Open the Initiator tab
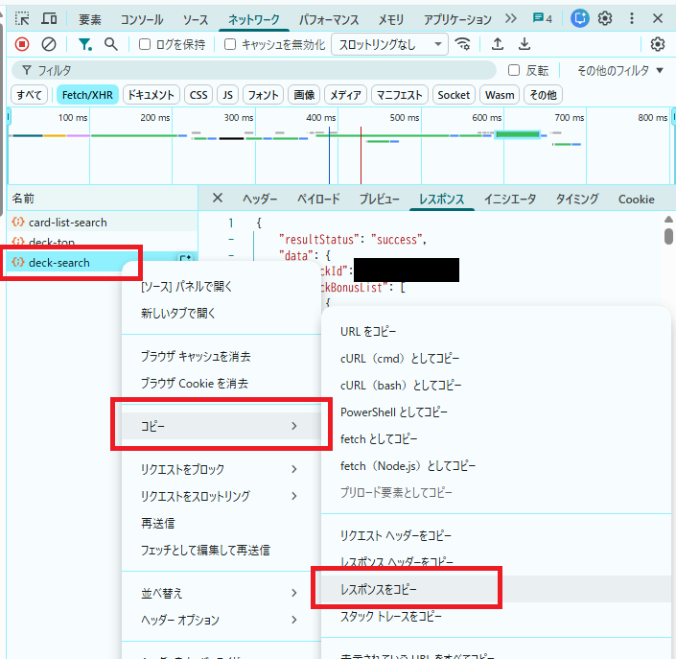This screenshot has height=659, width=676. (x=510, y=199)
